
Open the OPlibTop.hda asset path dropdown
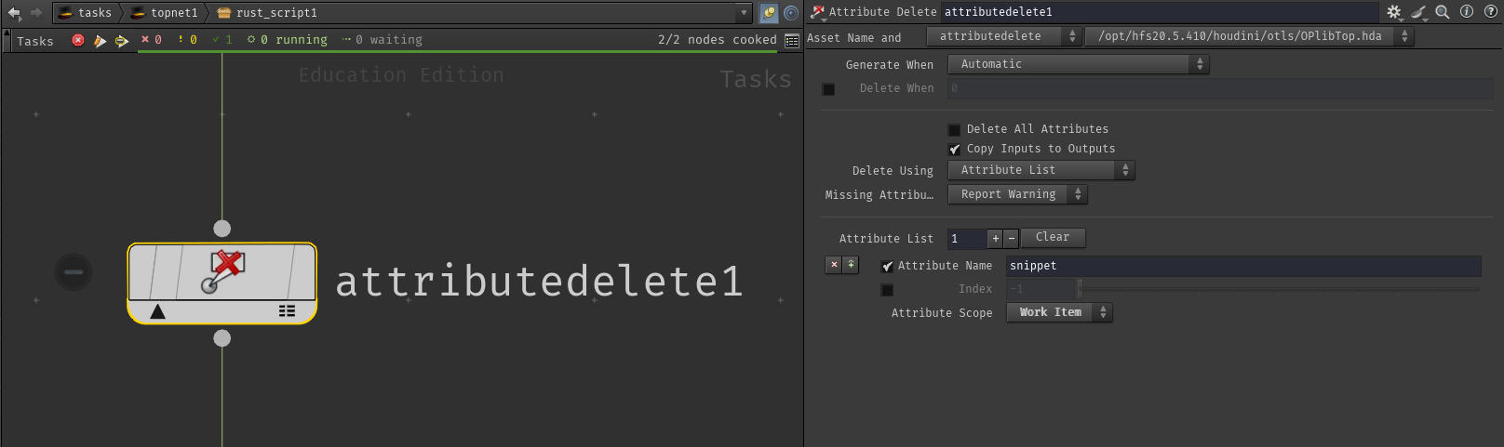[1249, 36]
